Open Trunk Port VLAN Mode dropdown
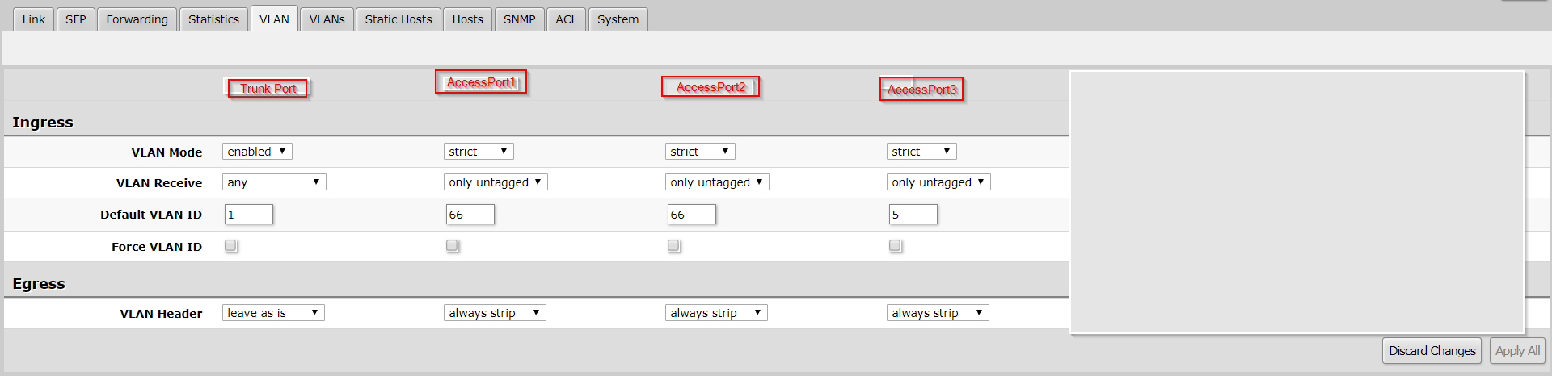The width and height of the screenshot is (1552, 376). 257,152
